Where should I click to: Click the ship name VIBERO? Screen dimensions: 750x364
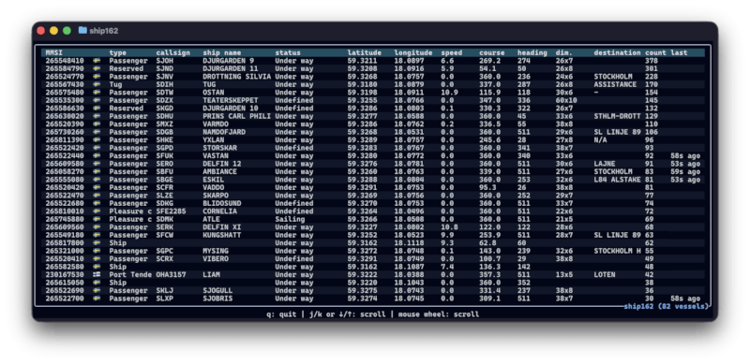(x=216, y=259)
